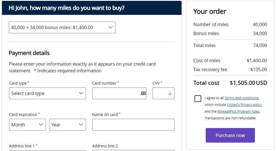Click the lock icon in CVV field
Screen dimensions: 276x151
click(x=170, y=93)
